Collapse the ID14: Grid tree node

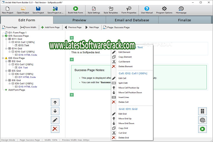6,49
